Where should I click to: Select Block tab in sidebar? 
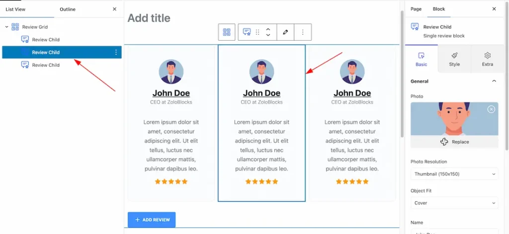point(439,9)
